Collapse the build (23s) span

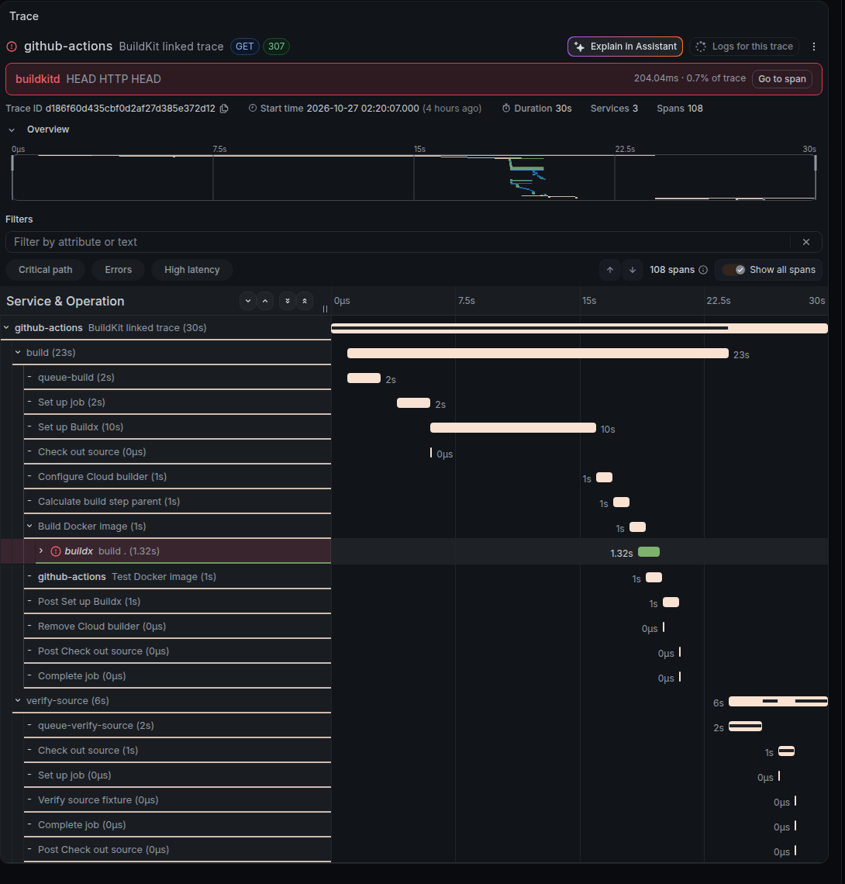(x=18, y=352)
